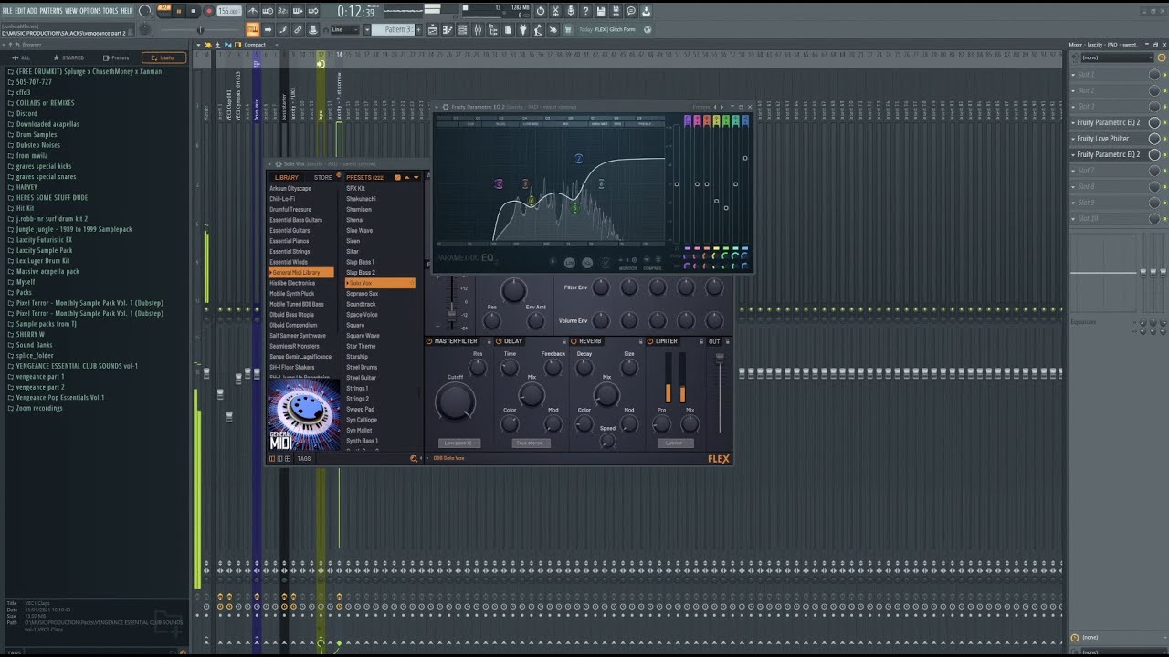Screen dimensions: 1169x657
Task: Open the TOOLS menu
Action: click(x=111, y=11)
